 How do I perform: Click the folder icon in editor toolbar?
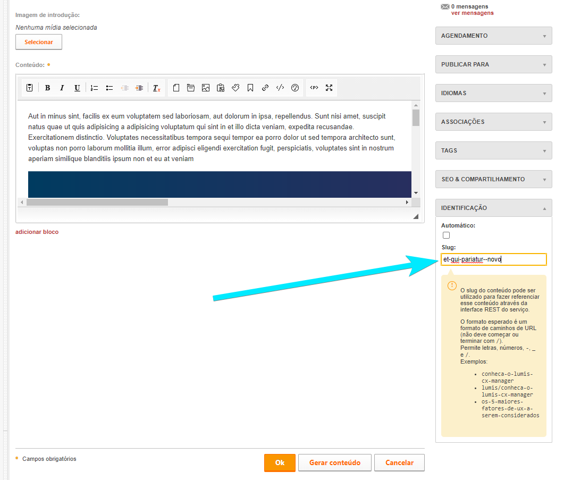(x=191, y=88)
